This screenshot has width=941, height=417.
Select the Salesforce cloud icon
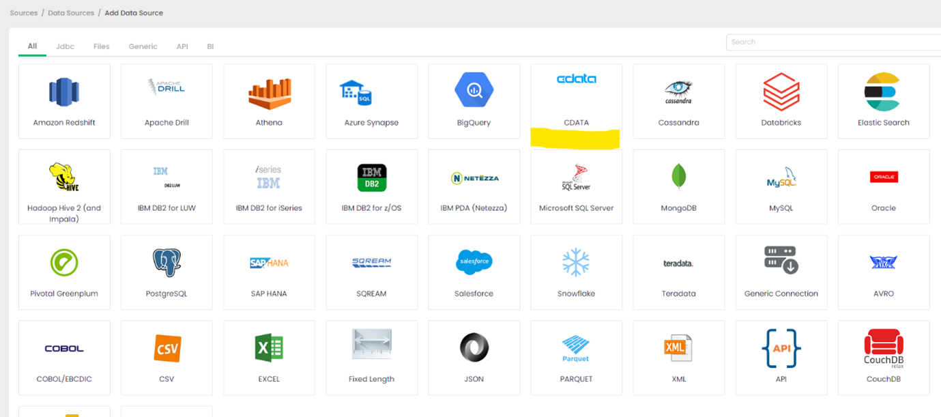click(474, 262)
